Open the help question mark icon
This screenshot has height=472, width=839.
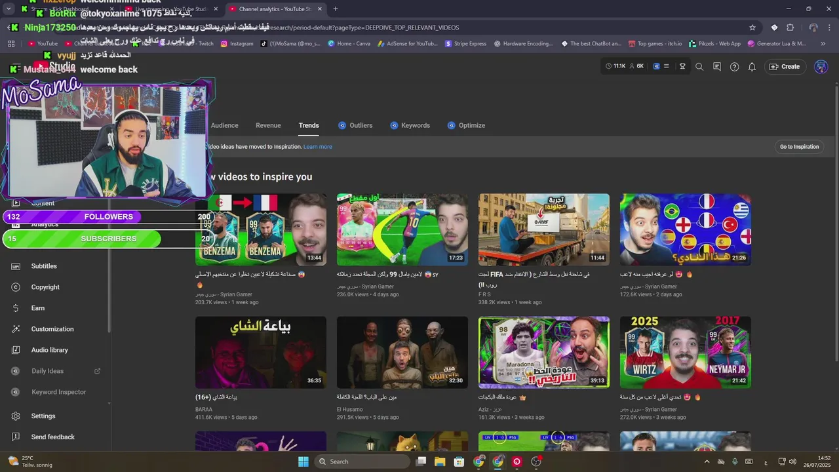pyautogui.click(x=734, y=66)
